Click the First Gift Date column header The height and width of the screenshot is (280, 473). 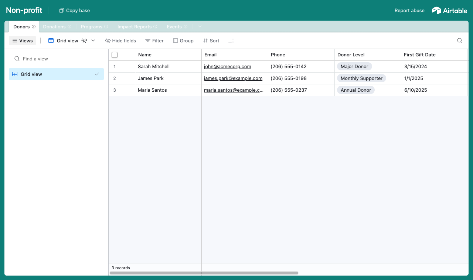(x=434, y=55)
